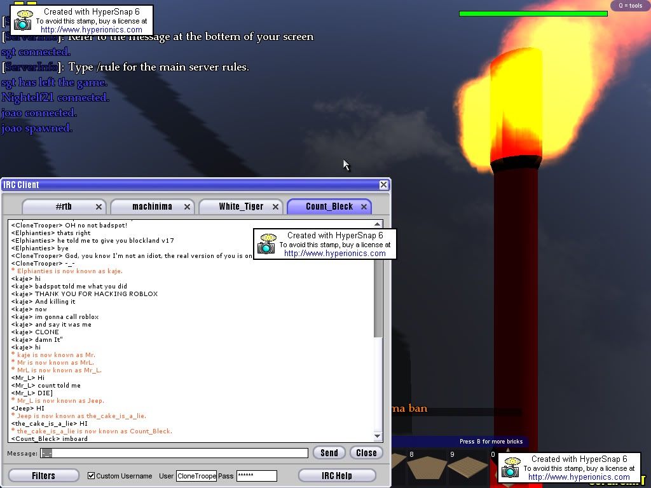Close the Count_Bleck chat tab
This screenshot has width=651, height=488.
364,207
